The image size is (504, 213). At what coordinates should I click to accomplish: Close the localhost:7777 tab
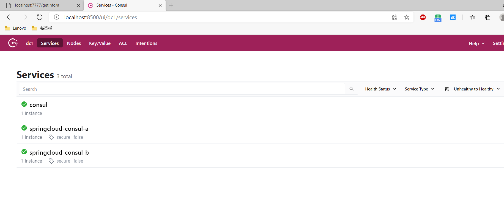[78, 5]
